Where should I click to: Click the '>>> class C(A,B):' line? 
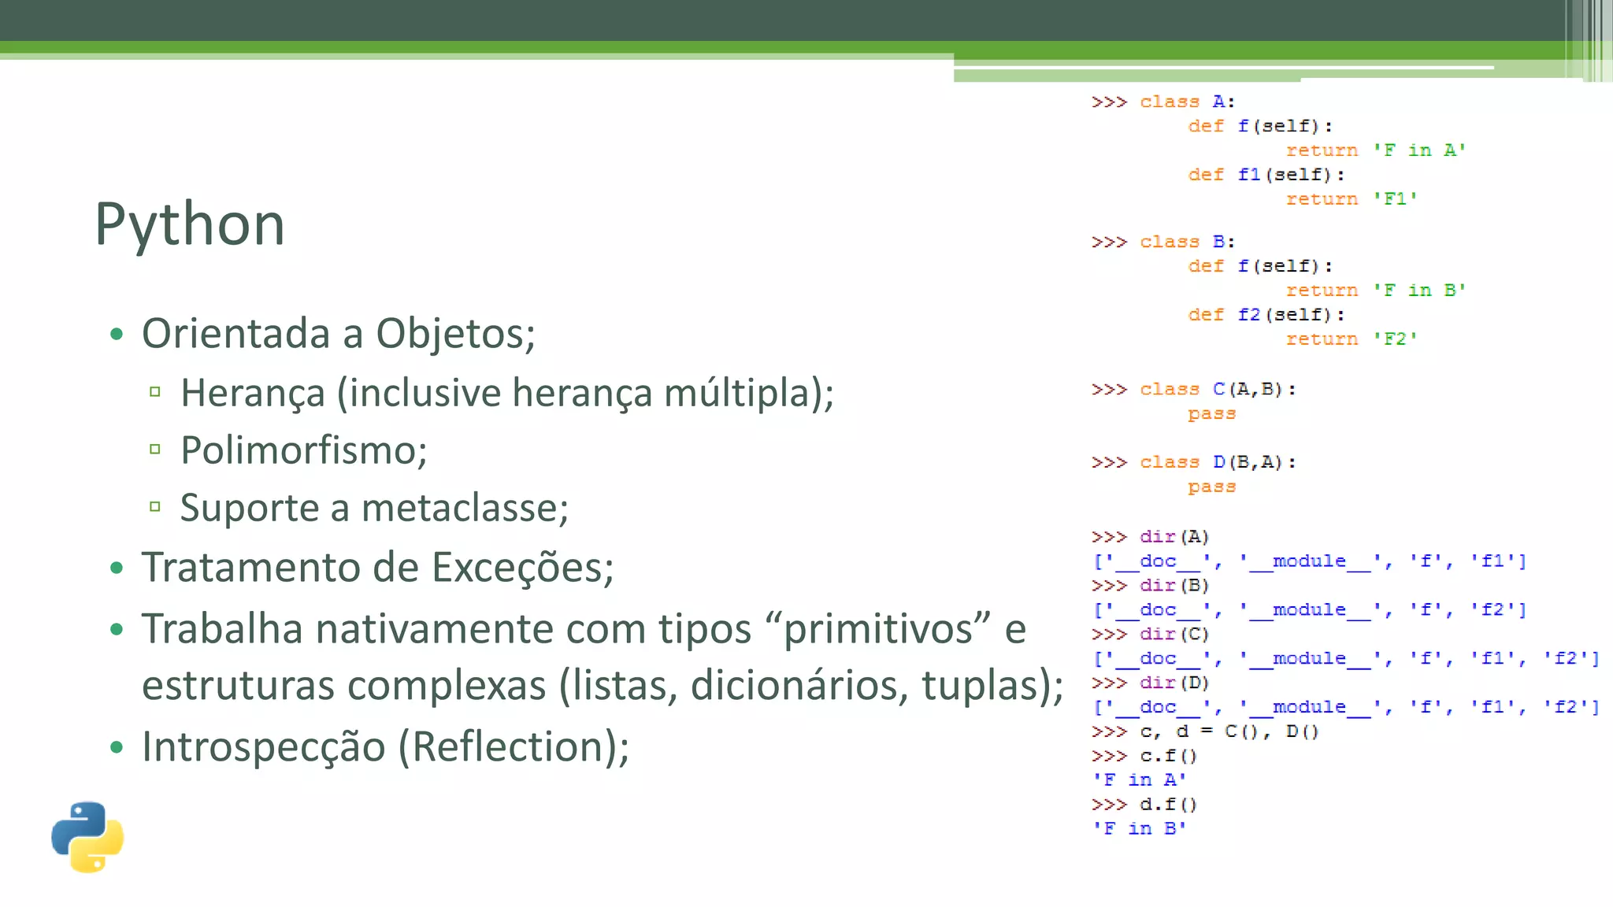coord(1194,390)
